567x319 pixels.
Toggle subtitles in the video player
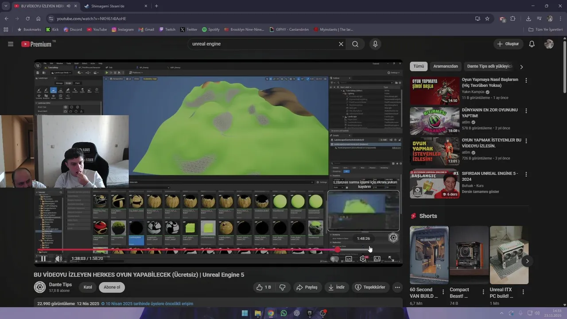[349, 259]
